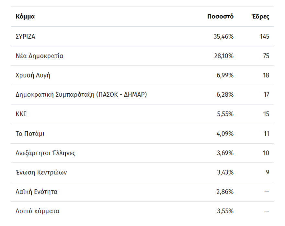The height and width of the screenshot is (226, 285).
Task: Select the ΚΚΕ party cell
Action: point(21,114)
